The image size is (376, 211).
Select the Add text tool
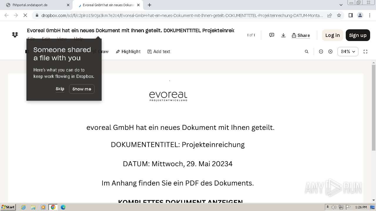159,52
